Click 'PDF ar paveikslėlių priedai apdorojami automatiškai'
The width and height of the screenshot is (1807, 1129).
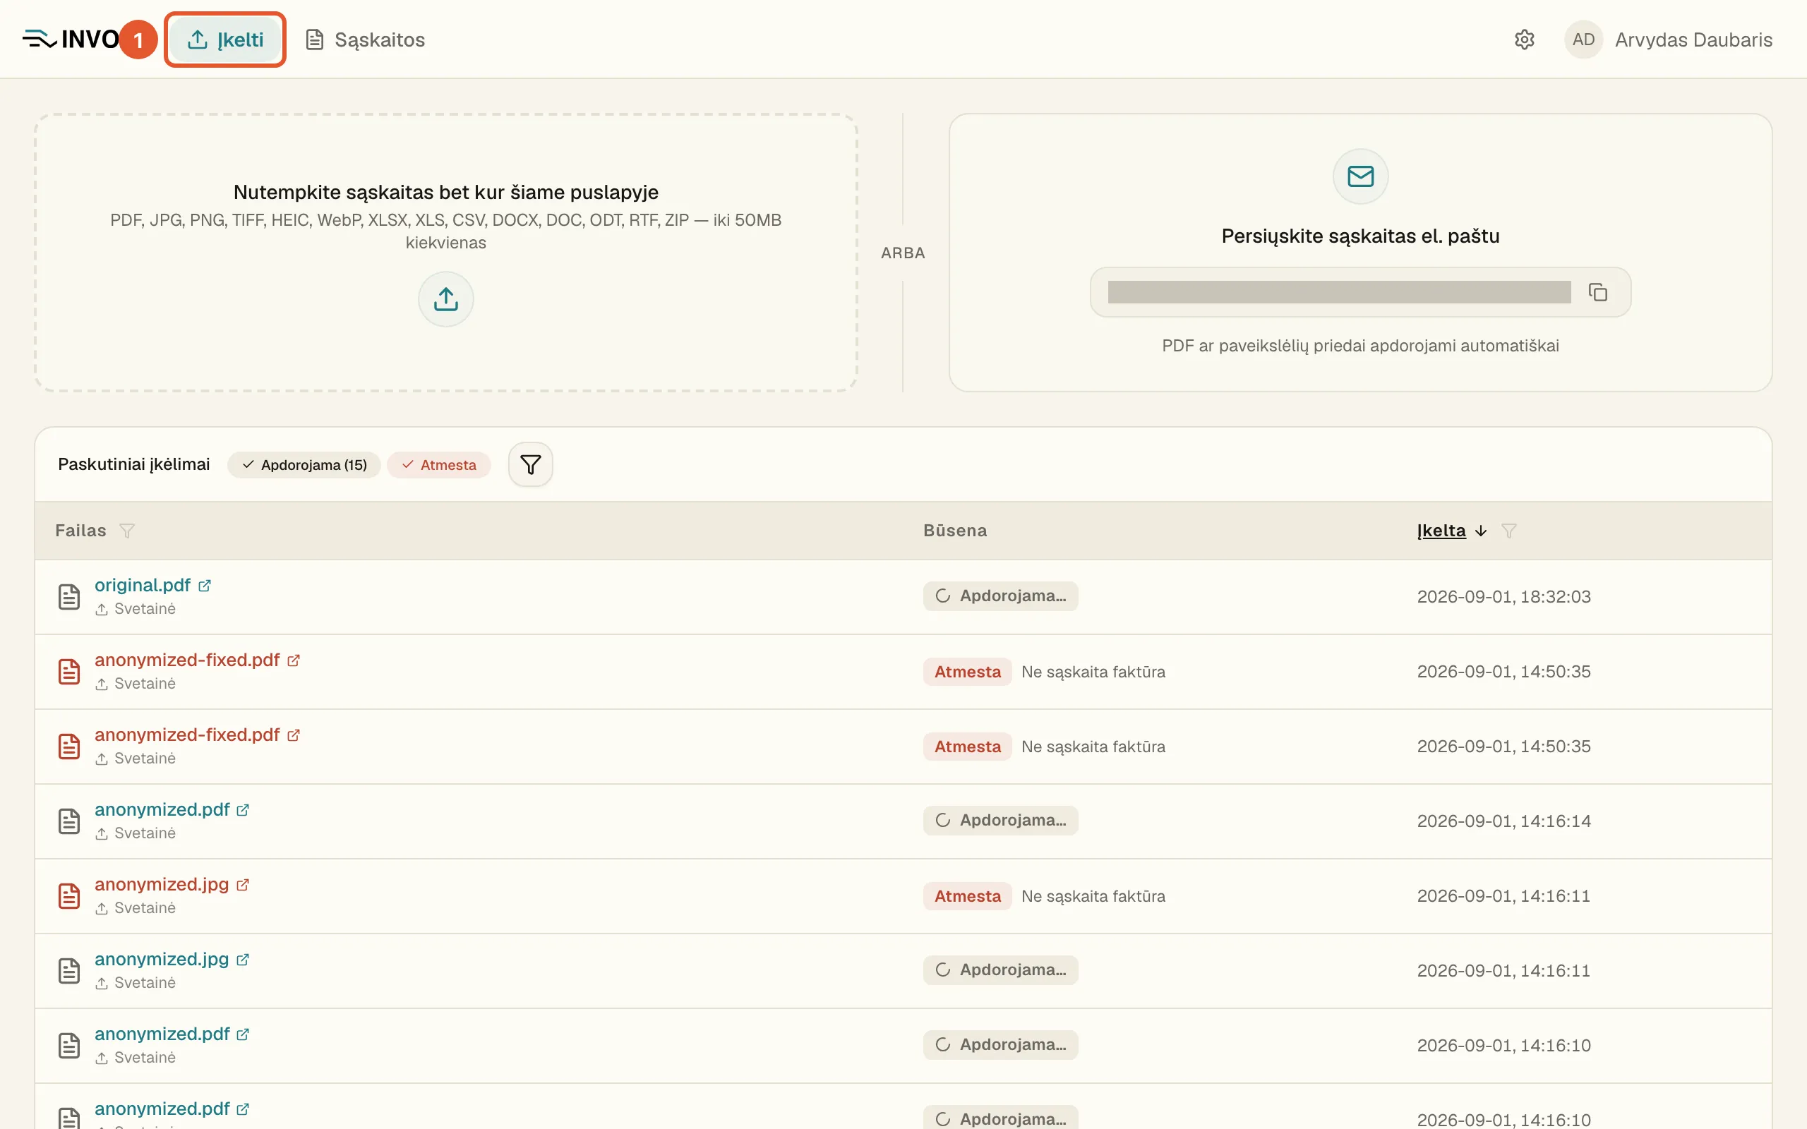click(1359, 346)
